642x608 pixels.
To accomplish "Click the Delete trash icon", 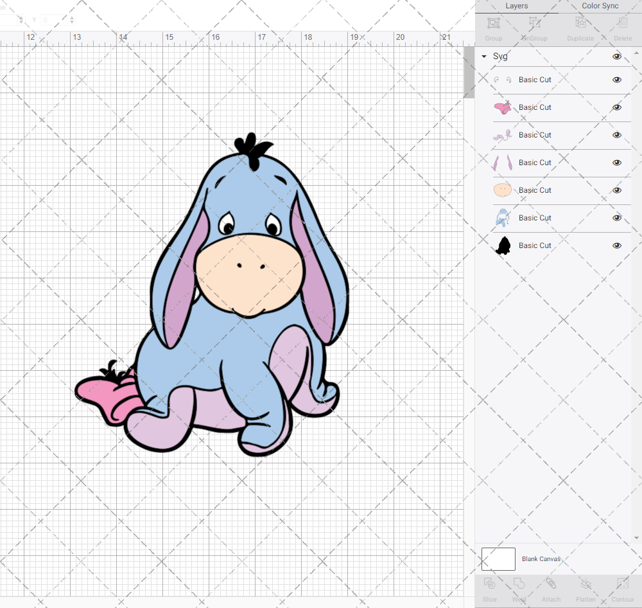I will coord(622,23).
